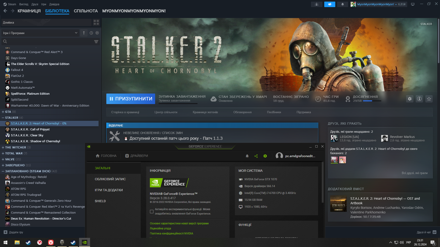Switch library to grid collections view icon

pyautogui.click(x=96, y=22)
